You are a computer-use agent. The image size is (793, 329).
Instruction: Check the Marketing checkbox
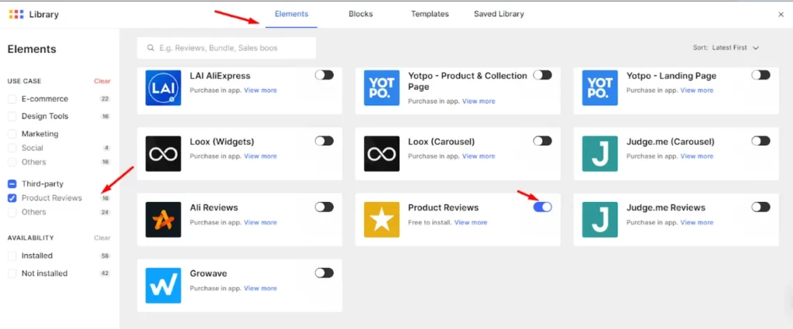[x=12, y=134]
